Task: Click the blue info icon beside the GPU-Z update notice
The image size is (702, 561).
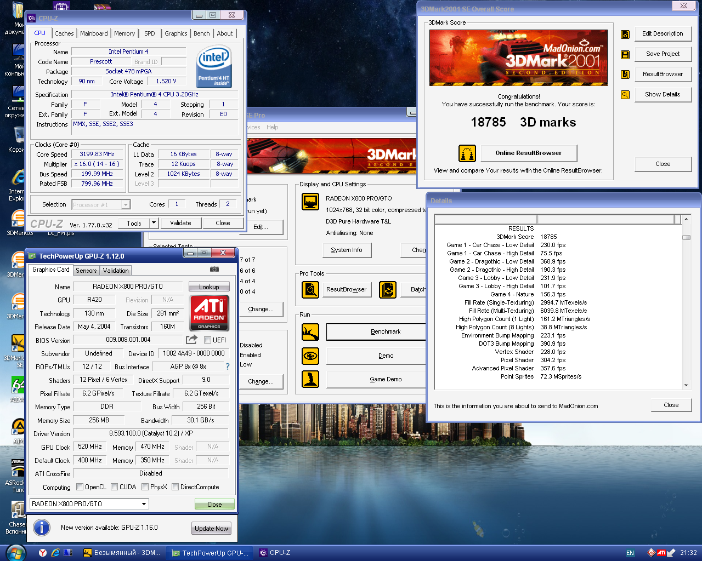Action: click(42, 528)
